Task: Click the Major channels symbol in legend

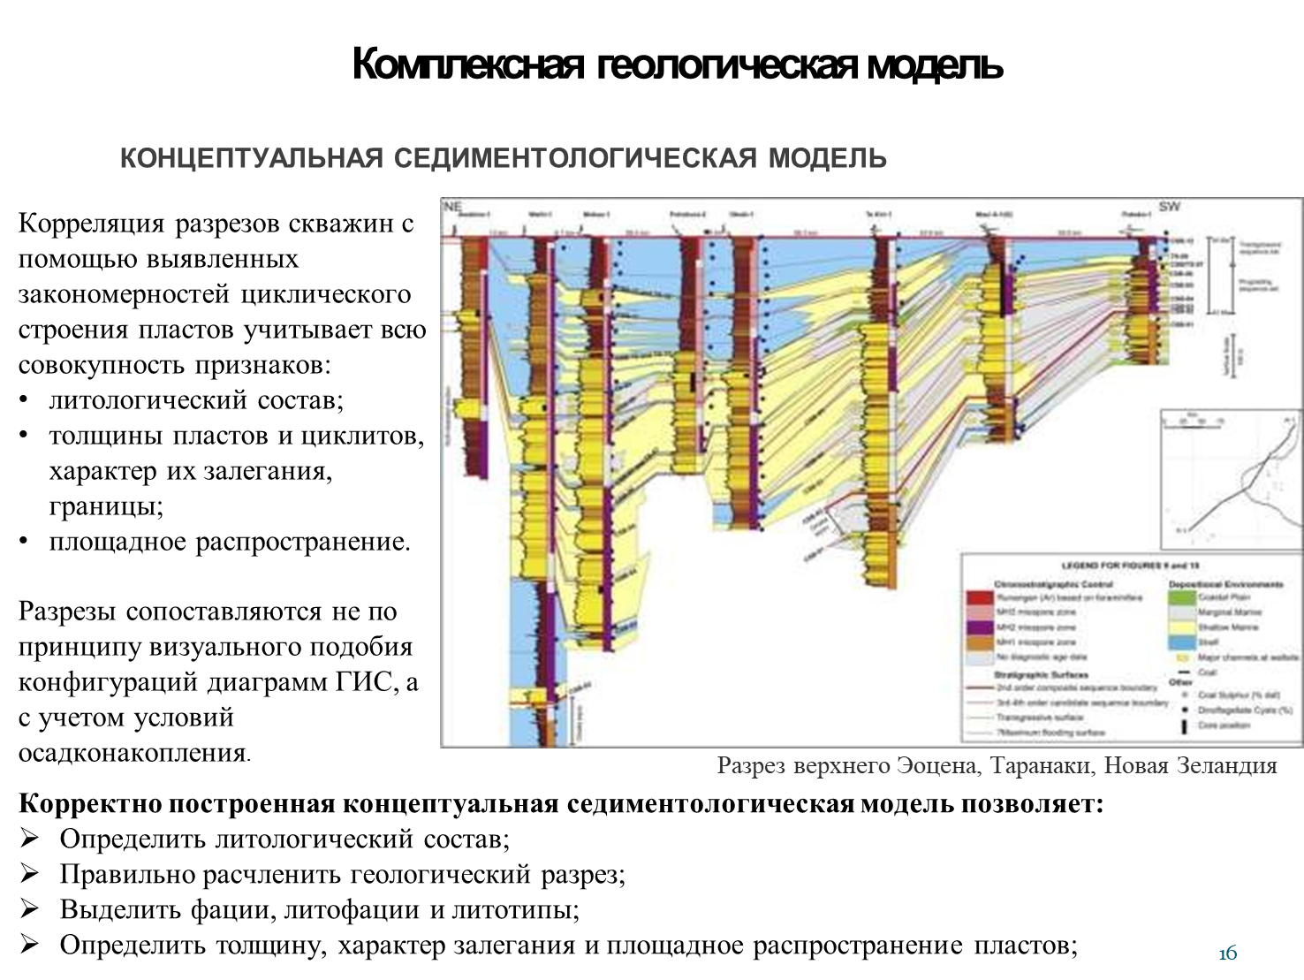Action: tap(1182, 657)
